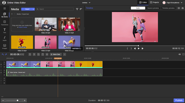Click the delete (trash) tool in timeline toolbar

click(x=30, y=54)
